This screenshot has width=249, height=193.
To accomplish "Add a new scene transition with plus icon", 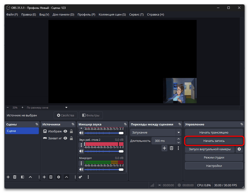I will point(164,148).
